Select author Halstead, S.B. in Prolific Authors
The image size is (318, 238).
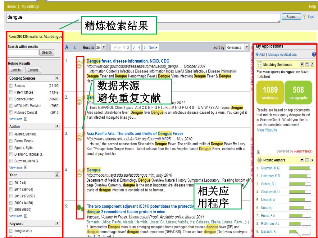[x=271, y=176]
